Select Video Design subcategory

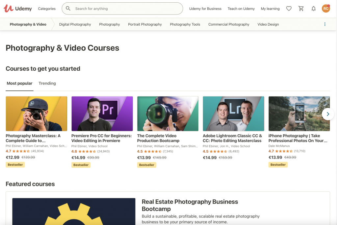coord(268,24)
